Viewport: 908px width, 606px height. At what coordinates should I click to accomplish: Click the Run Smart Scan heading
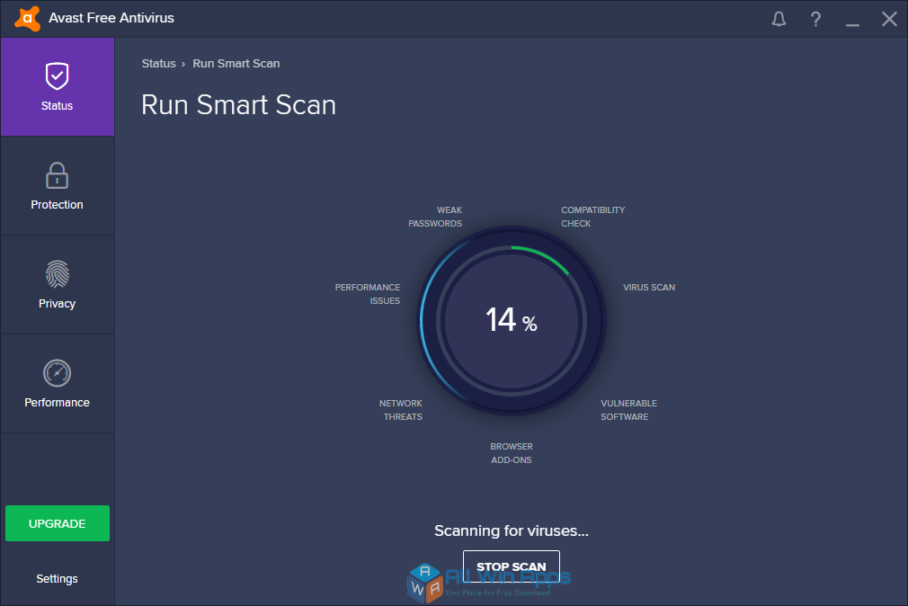coord(238,105)
